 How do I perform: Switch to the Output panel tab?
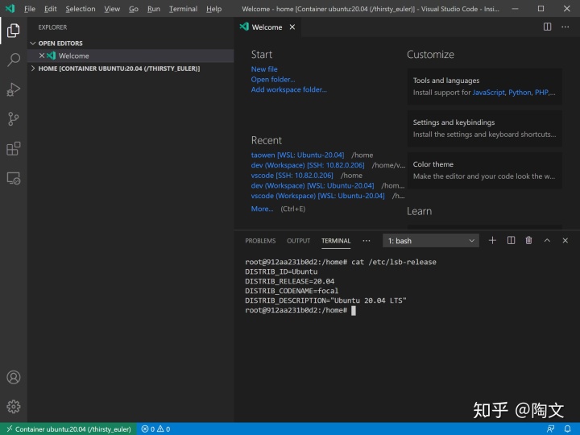[298, 241]
